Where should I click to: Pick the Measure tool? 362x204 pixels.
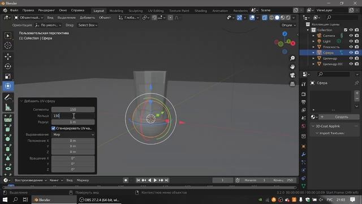point(8,107)
